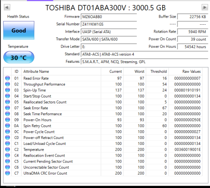
Task: Click status orb for Power-On Hours row
Action: (x=8, y=120)
